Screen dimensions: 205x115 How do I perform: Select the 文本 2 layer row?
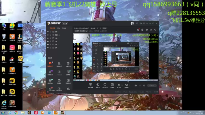click(x=59, y=44)
